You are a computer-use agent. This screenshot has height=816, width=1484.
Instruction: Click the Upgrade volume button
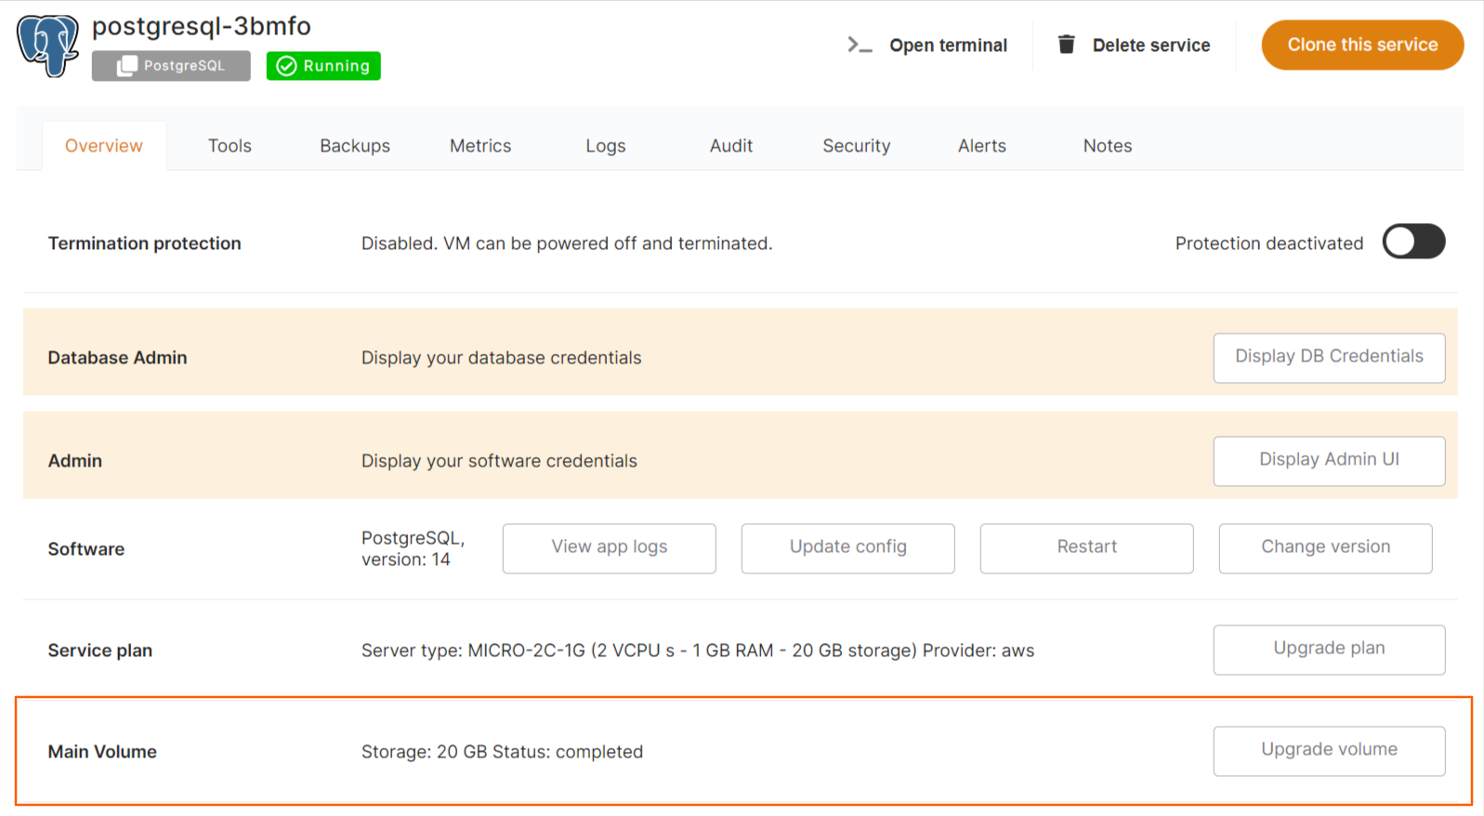tap(1328, 750)
